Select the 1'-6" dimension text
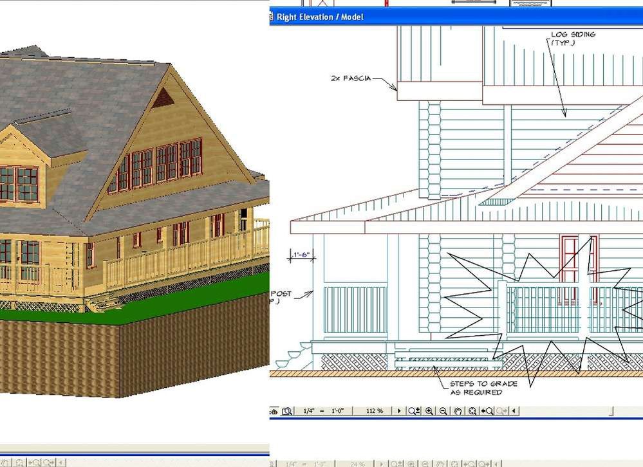This screenshot has height=467, width=643. point(301,254)
